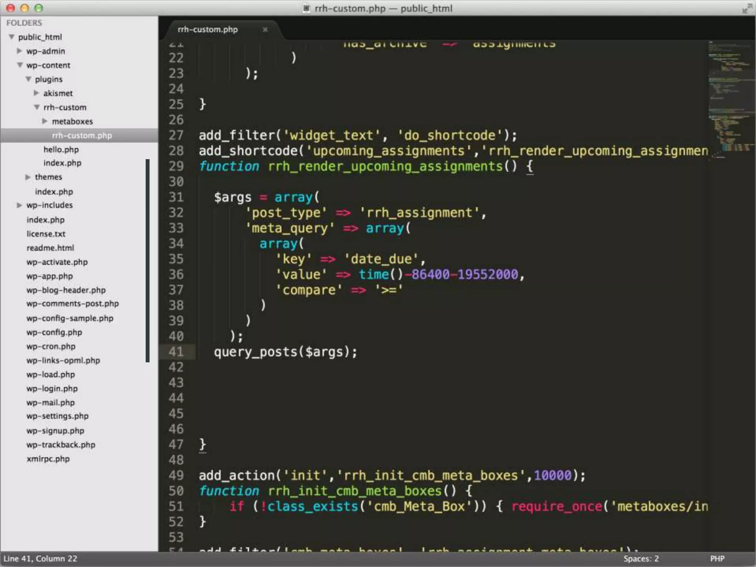Expand the themes folder
Image resolution: width=756 pixels, height=567 pixels.
pyautogui.click(x=28, y=177)
